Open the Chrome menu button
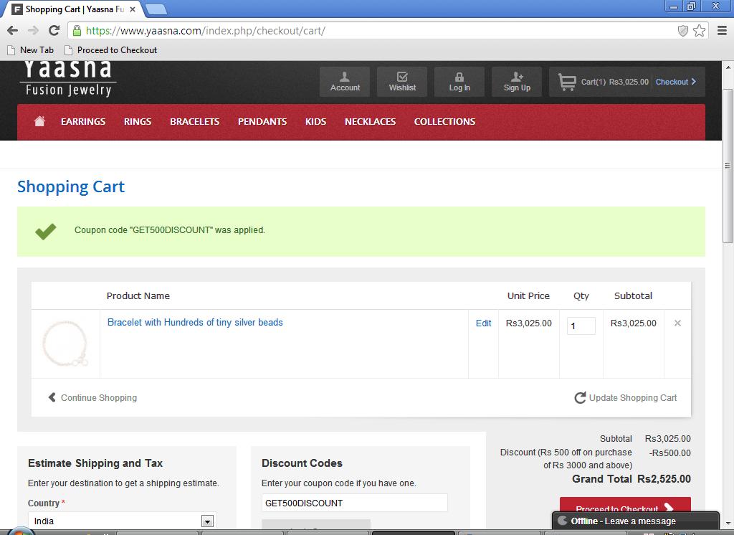734x535 pixels. pos(722,31)
